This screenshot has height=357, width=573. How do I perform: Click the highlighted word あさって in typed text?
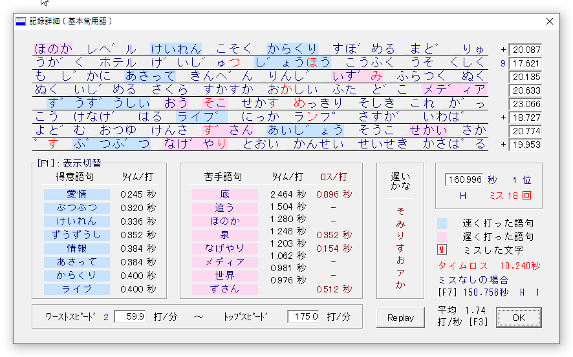click(150, 76)
